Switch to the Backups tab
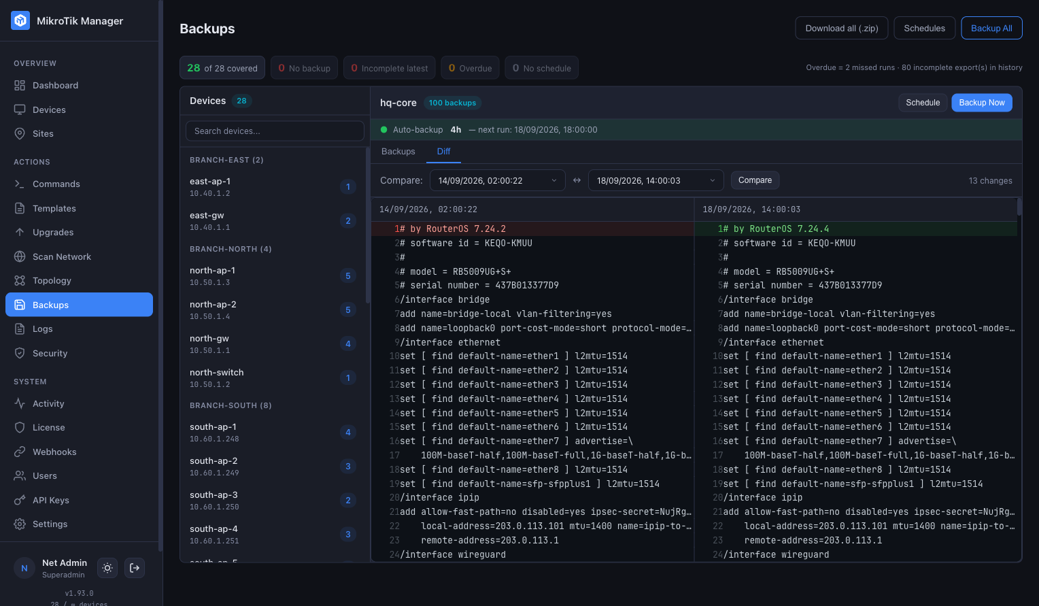 pos(398,152)
